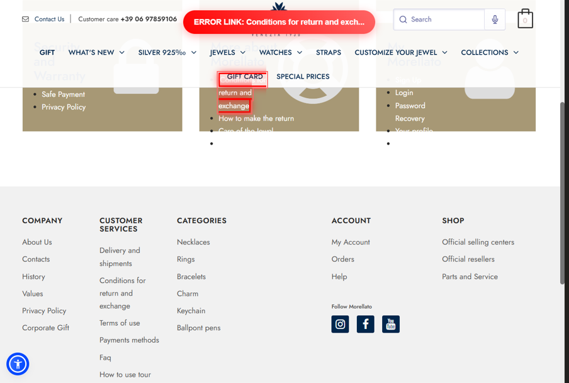
Task: Open the YouTube channel icon
Action: point(390,324)
